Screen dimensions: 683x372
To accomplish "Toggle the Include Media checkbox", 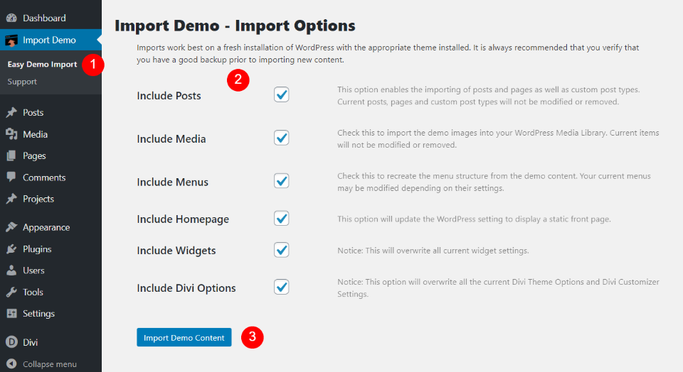I will click(x=282, y=138).
